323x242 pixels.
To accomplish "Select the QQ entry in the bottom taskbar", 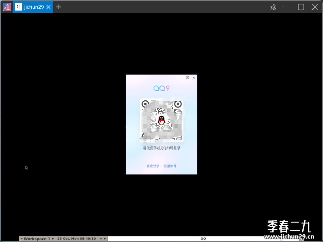I will pyautogui.click(x=203, y=238).
